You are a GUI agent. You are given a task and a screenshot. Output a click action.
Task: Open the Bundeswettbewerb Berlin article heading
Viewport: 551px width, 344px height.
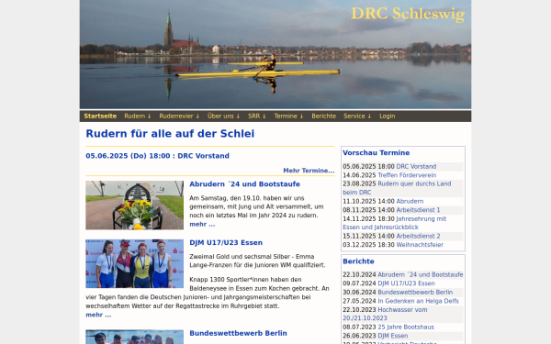click(x=238, y=334)
